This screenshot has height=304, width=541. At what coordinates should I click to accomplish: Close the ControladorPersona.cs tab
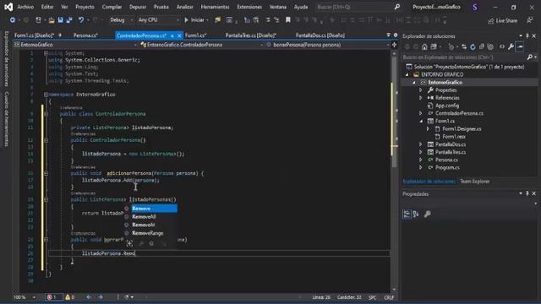coord(179,35)
